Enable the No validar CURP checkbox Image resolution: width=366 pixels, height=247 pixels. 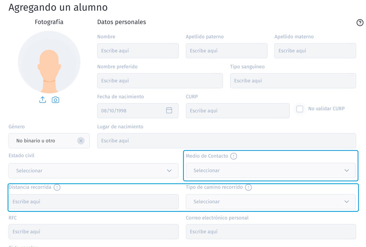tap(300, 109)
